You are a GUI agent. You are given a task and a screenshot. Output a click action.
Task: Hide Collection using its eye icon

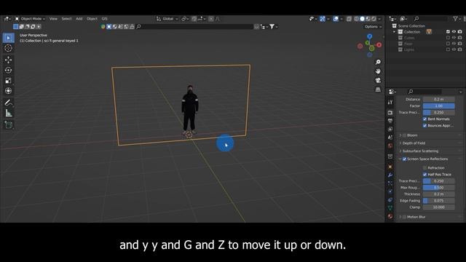(x=454, y=32)
